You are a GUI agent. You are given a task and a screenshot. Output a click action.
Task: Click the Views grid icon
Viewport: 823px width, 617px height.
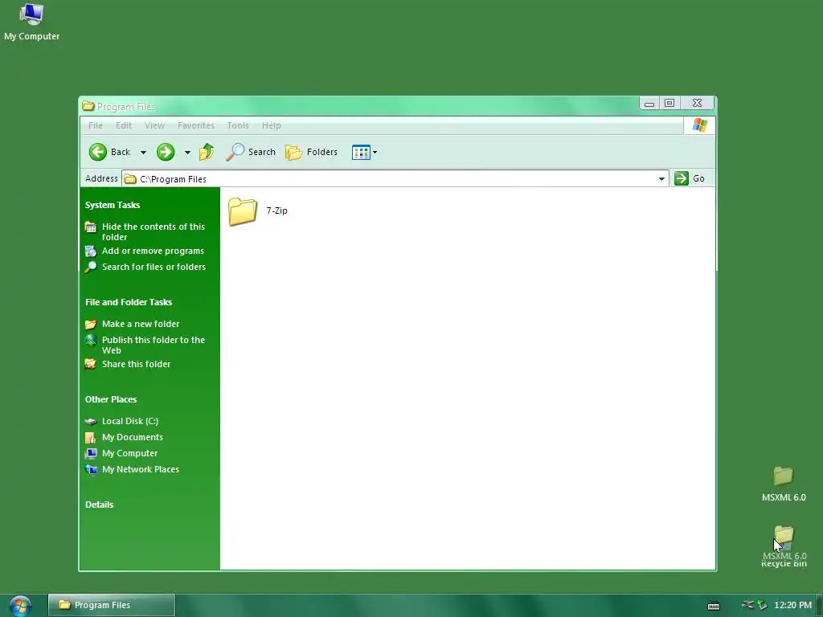[361, 152]
